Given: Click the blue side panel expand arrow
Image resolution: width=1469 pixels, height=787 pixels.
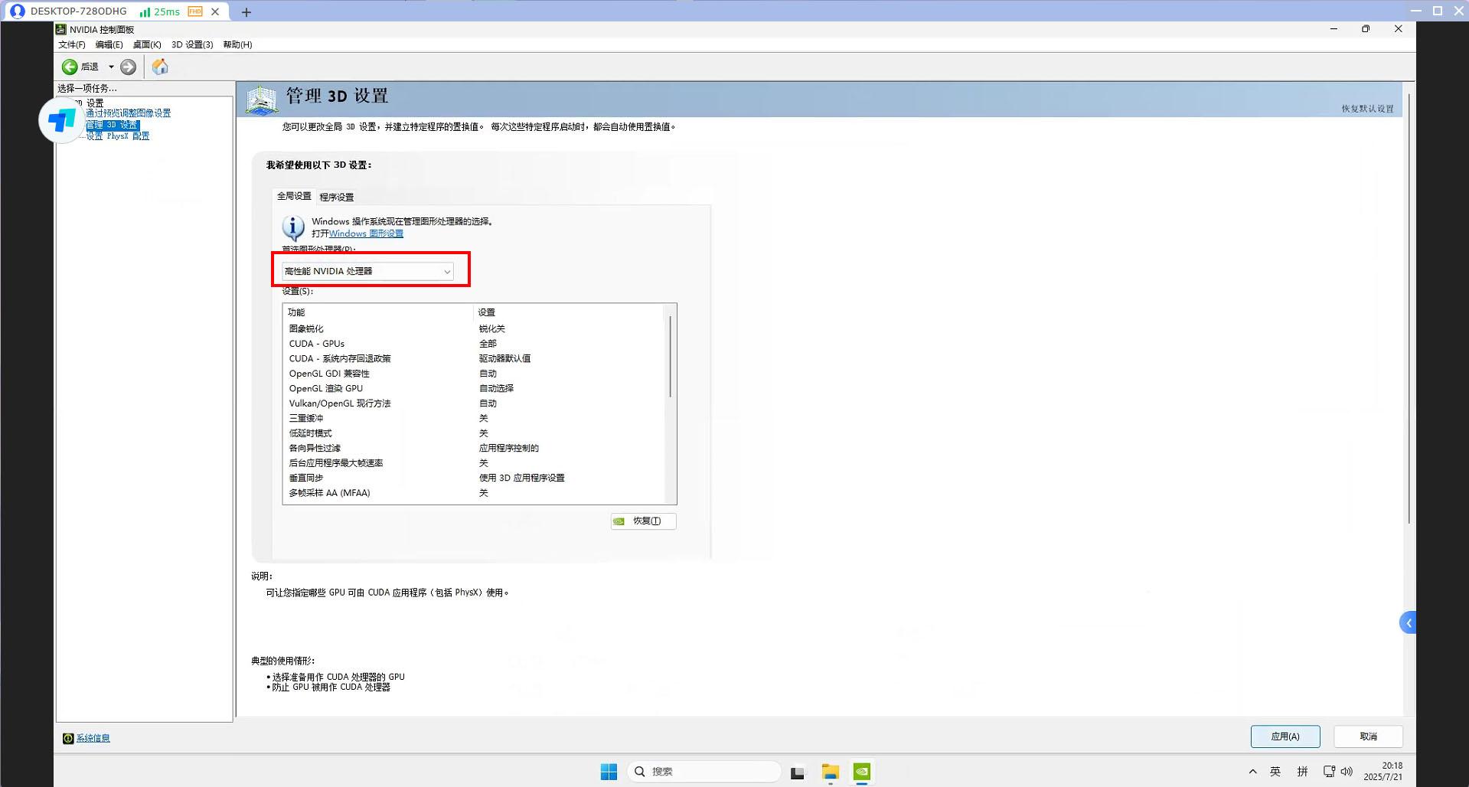Looking at the screenshot, I should tap(1408, 623).
